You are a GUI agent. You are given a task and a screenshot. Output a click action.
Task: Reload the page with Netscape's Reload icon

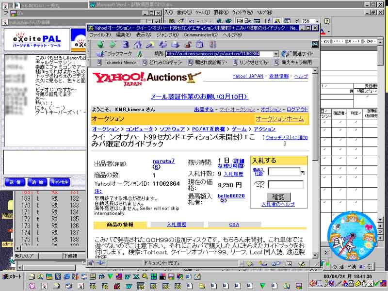(x=126, y=45)
